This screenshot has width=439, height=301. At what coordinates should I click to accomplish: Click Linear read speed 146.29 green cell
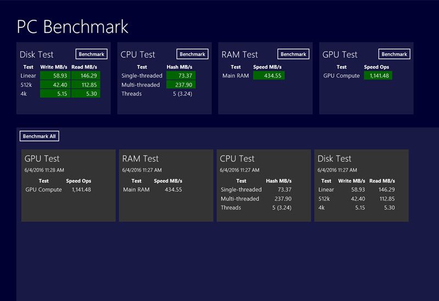[x=84, y=76]
